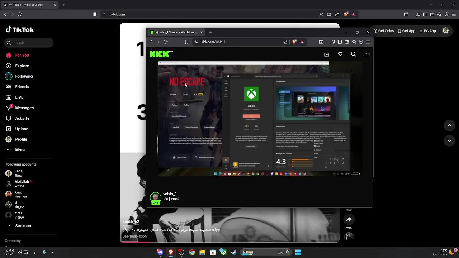The height and width of the screenshot is (258, 459).
Task: Reload the TikTok browser page
Action: point(19,14)
